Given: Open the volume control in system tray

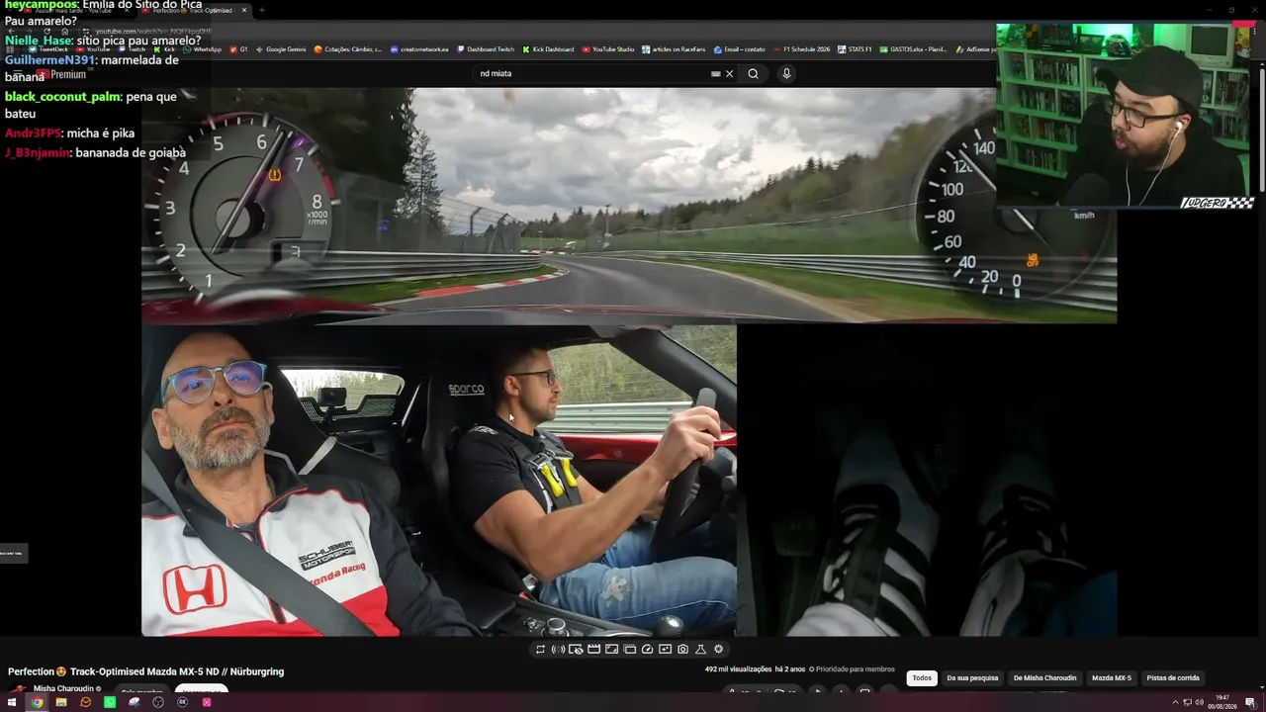Looking at the screenshot, I should click(x=1200, y=702).
